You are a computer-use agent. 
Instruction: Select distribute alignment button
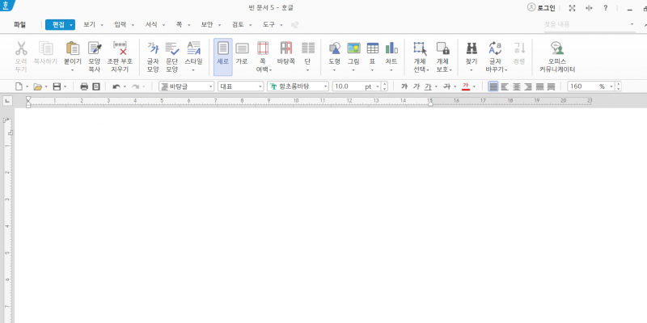[x=539, y=86]
